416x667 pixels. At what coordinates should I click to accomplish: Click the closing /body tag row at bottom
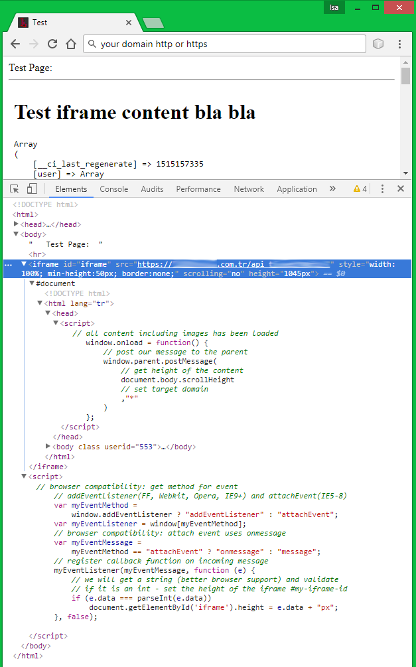(x=36, y=646)
